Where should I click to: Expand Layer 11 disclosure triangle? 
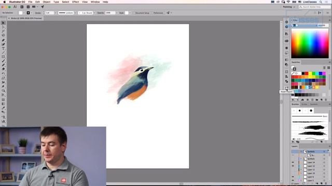pos(301,169)
